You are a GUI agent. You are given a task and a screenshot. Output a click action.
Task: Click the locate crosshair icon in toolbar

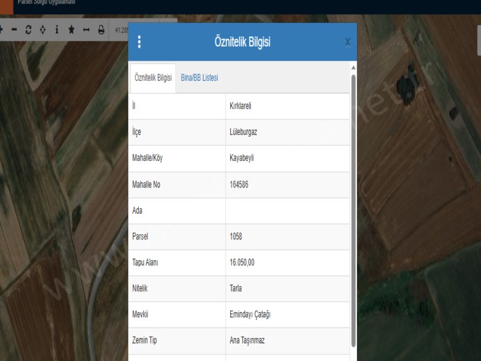tap(42, 30)
